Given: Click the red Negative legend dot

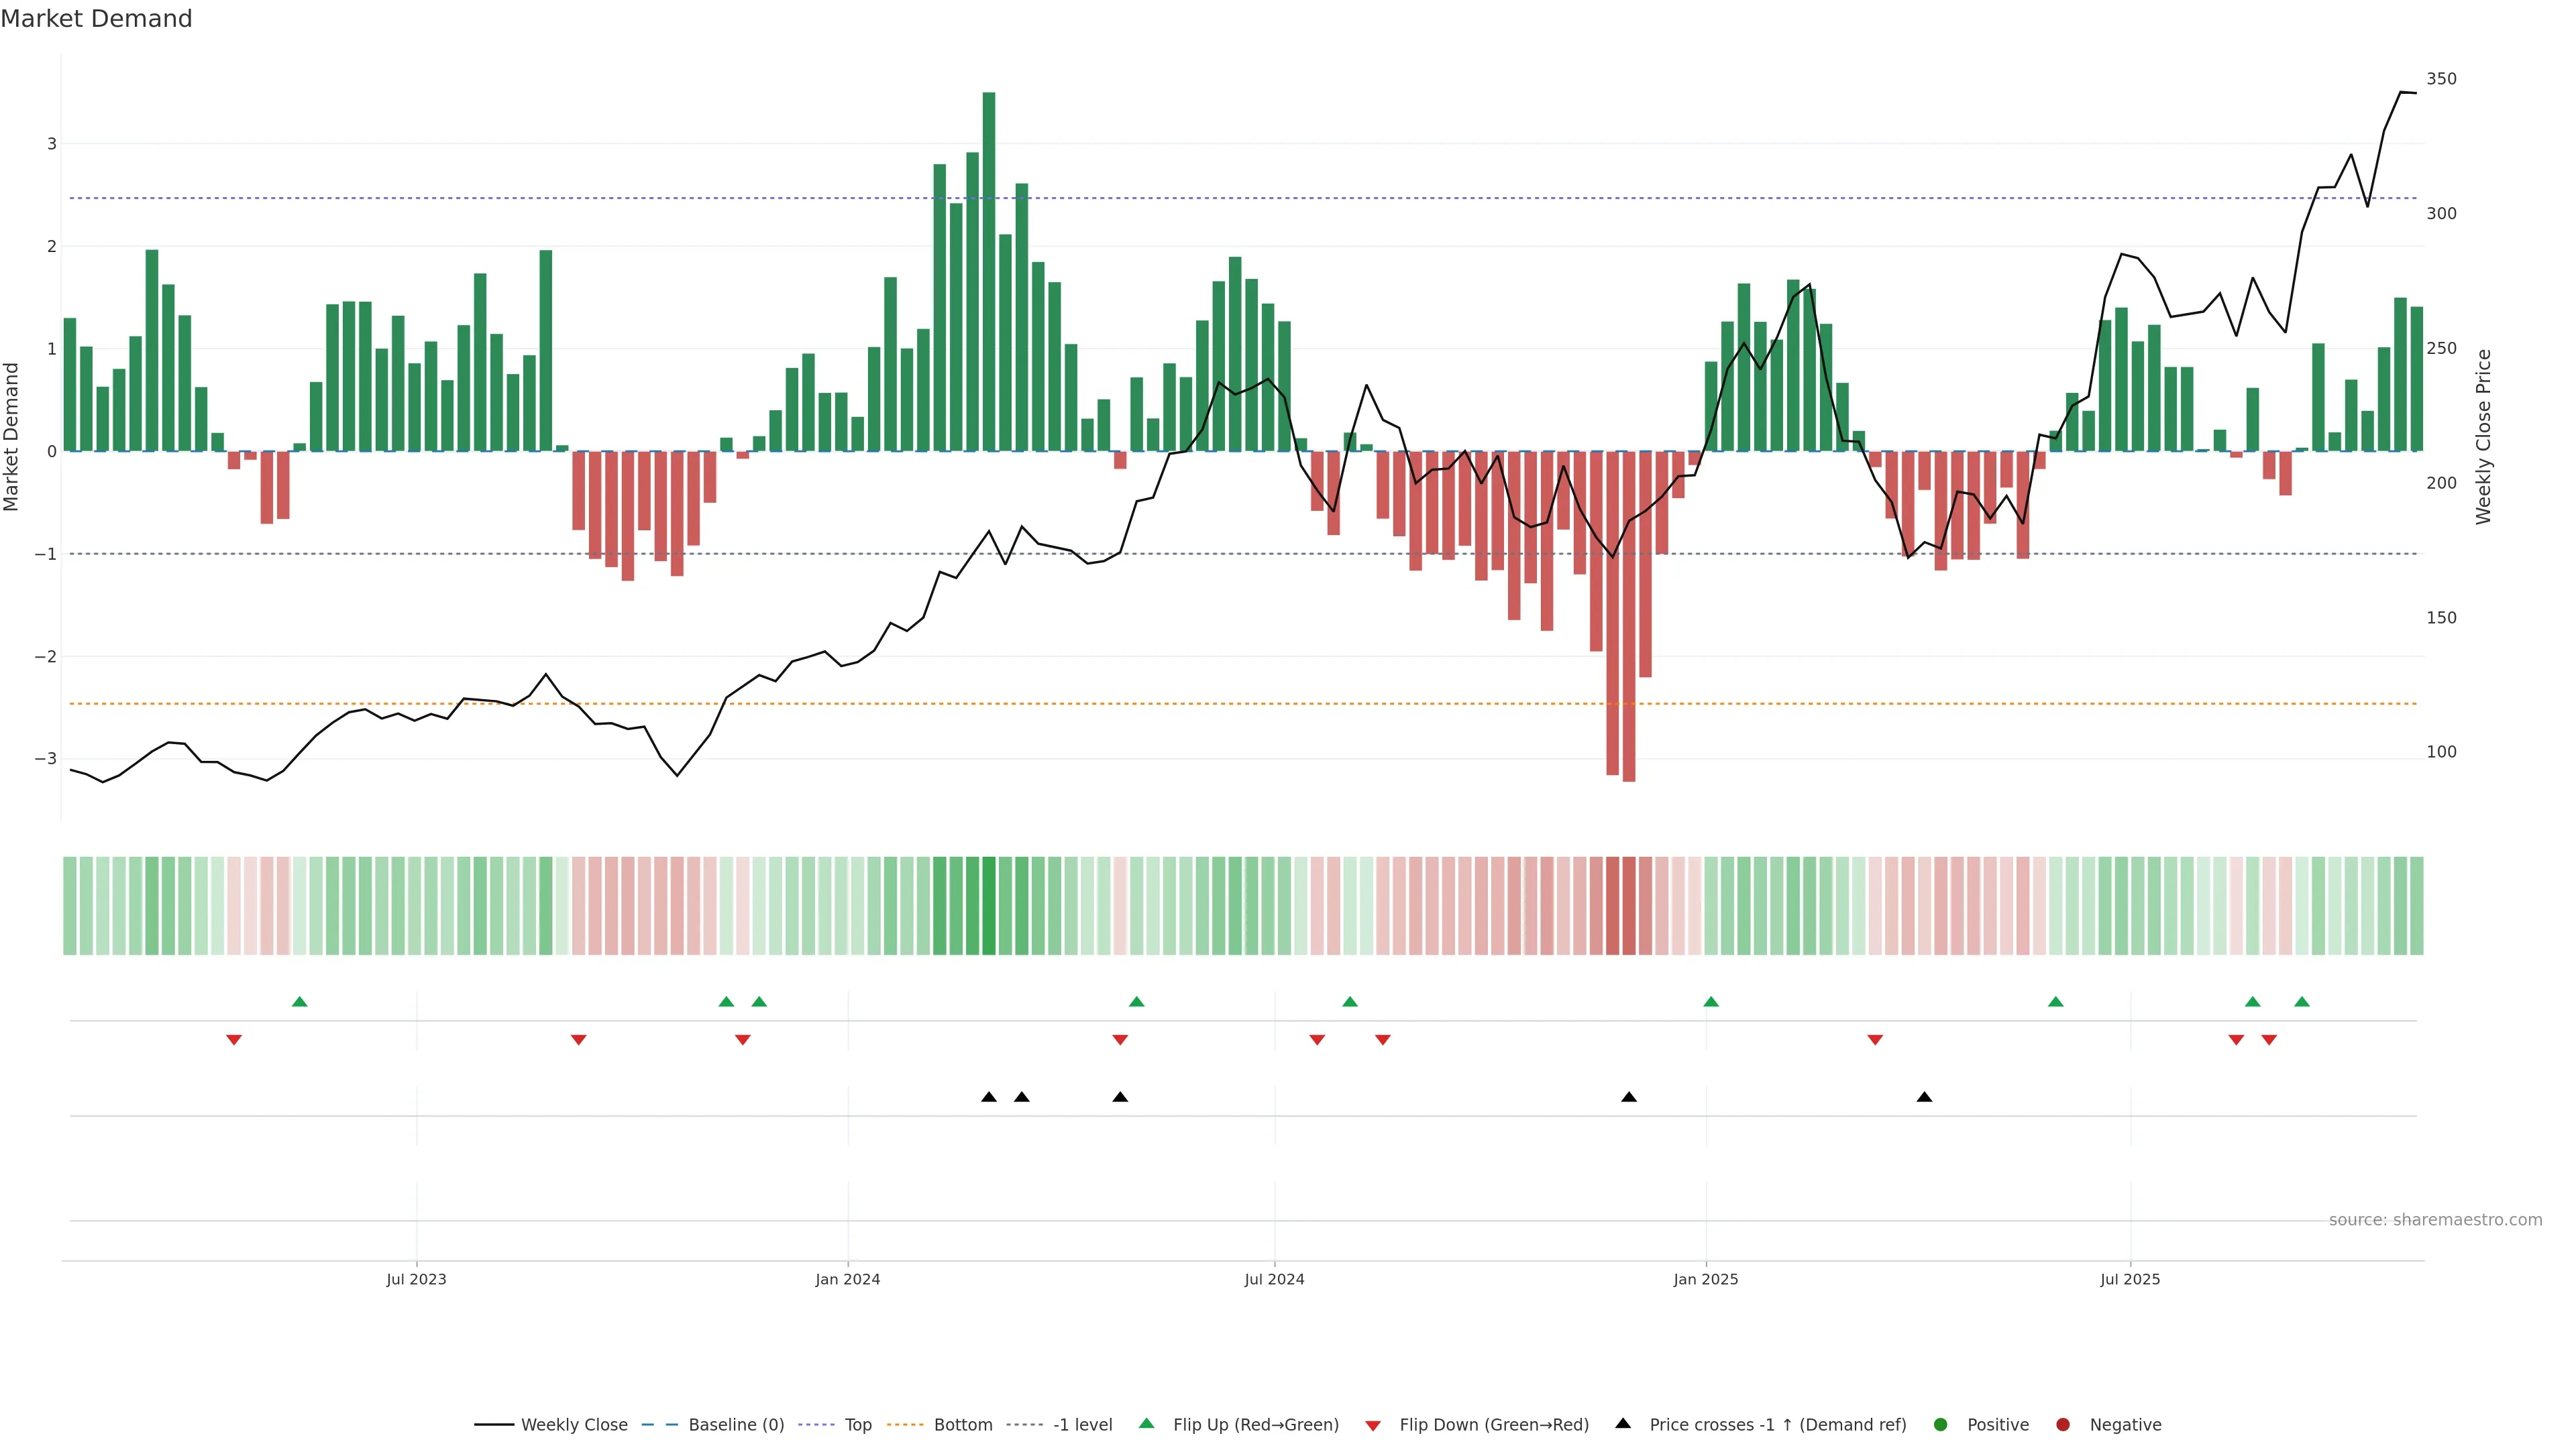Looking at the screenshot, I should tap(2063, 1425).
